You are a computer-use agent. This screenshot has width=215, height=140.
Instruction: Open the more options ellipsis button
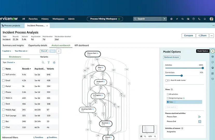pos(212,36)
